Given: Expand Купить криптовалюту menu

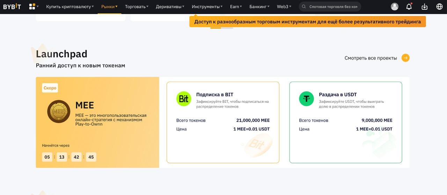Looking at the screenshot, I should coord(70,7).
